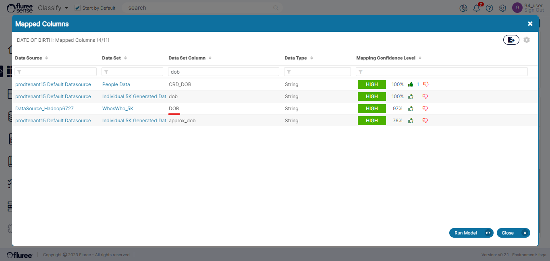The height and width of the screenshot is (261, 550).
Task: Click thumbs down for the lowercase dob row
Action: 425,97
